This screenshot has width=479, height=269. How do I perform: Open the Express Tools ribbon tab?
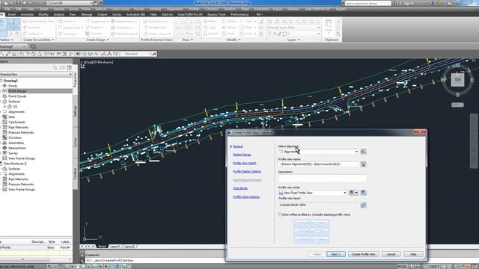(216, 14)
